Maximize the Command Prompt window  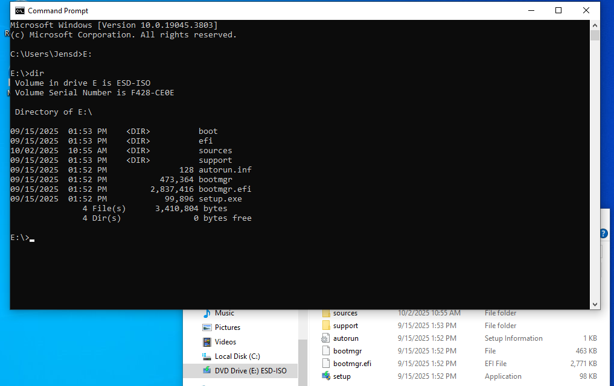pos(558,10)
